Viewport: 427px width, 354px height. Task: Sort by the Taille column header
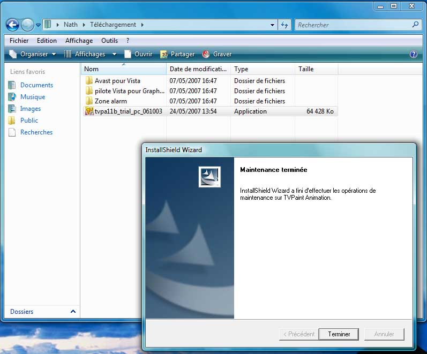point(316,69)
